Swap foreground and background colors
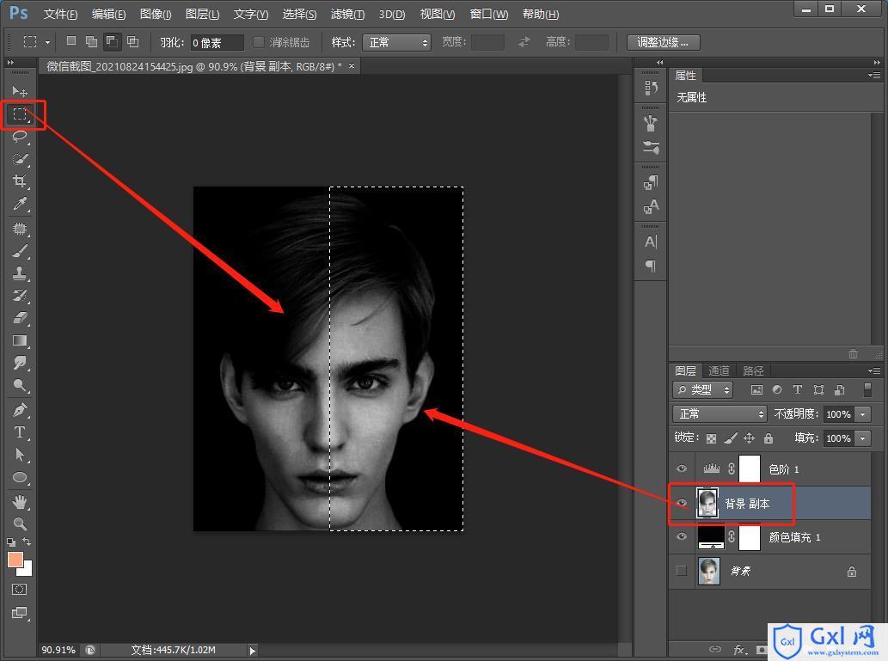The width and height of the screenshot is (888, 661). 27,542
